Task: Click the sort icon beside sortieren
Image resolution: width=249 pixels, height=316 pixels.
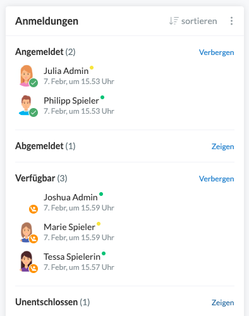Action: [x=174, y=21]
